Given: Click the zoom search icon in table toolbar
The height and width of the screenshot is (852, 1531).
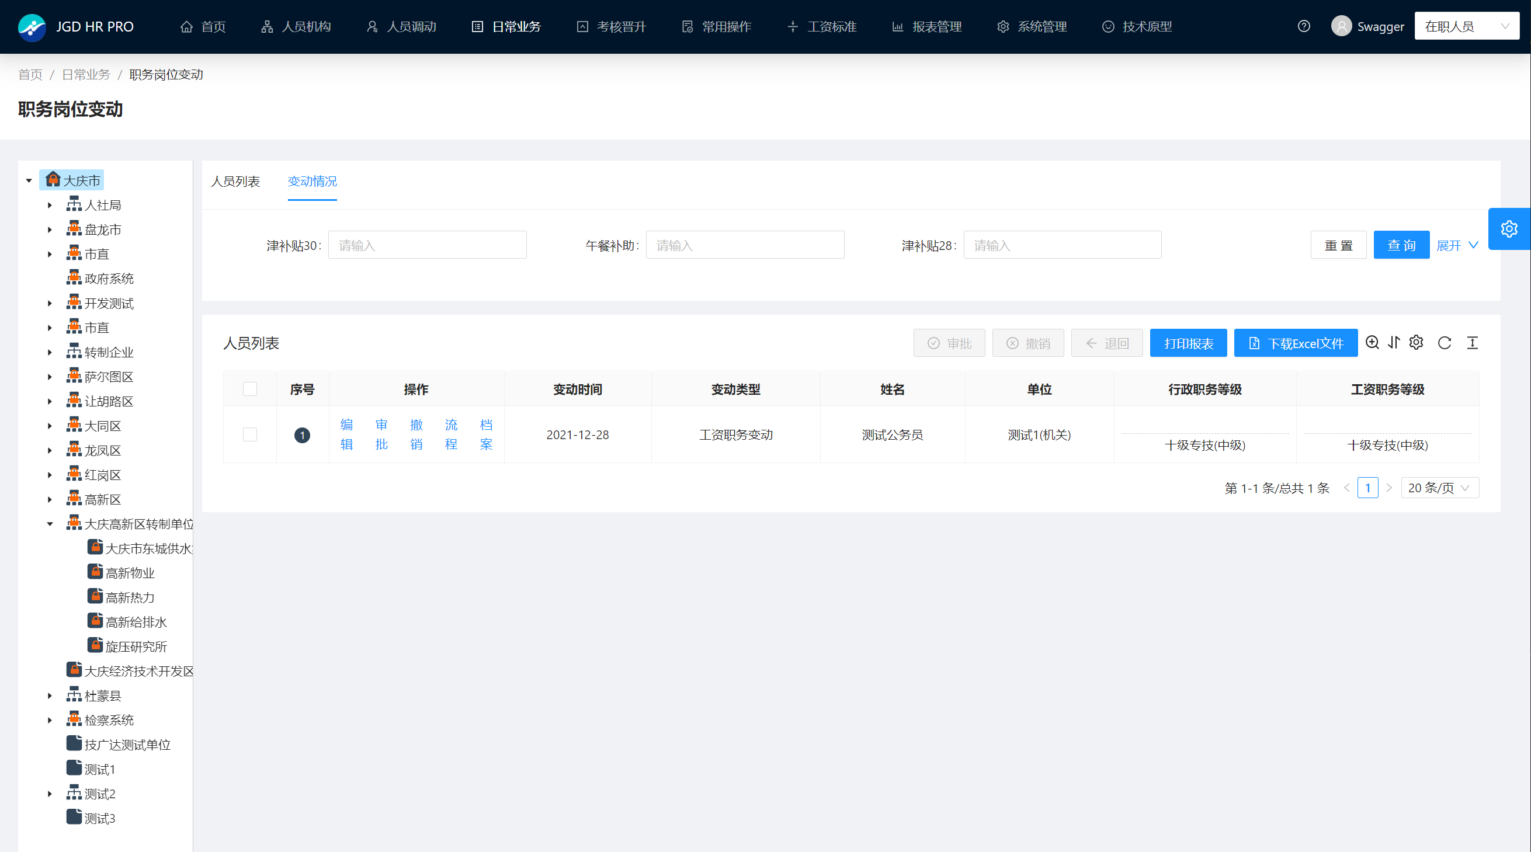Looking at the screenshot, I should click(x=1372, y=342).
